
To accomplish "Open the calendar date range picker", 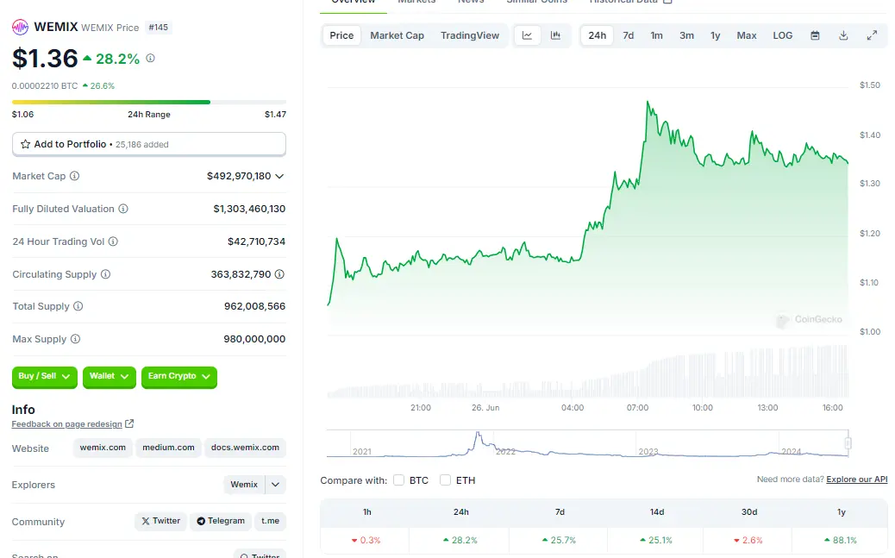I will (815, 35).
